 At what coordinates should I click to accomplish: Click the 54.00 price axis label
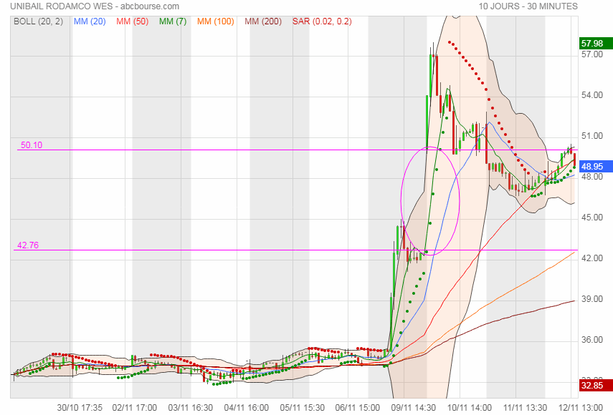[x=592, y=95]
